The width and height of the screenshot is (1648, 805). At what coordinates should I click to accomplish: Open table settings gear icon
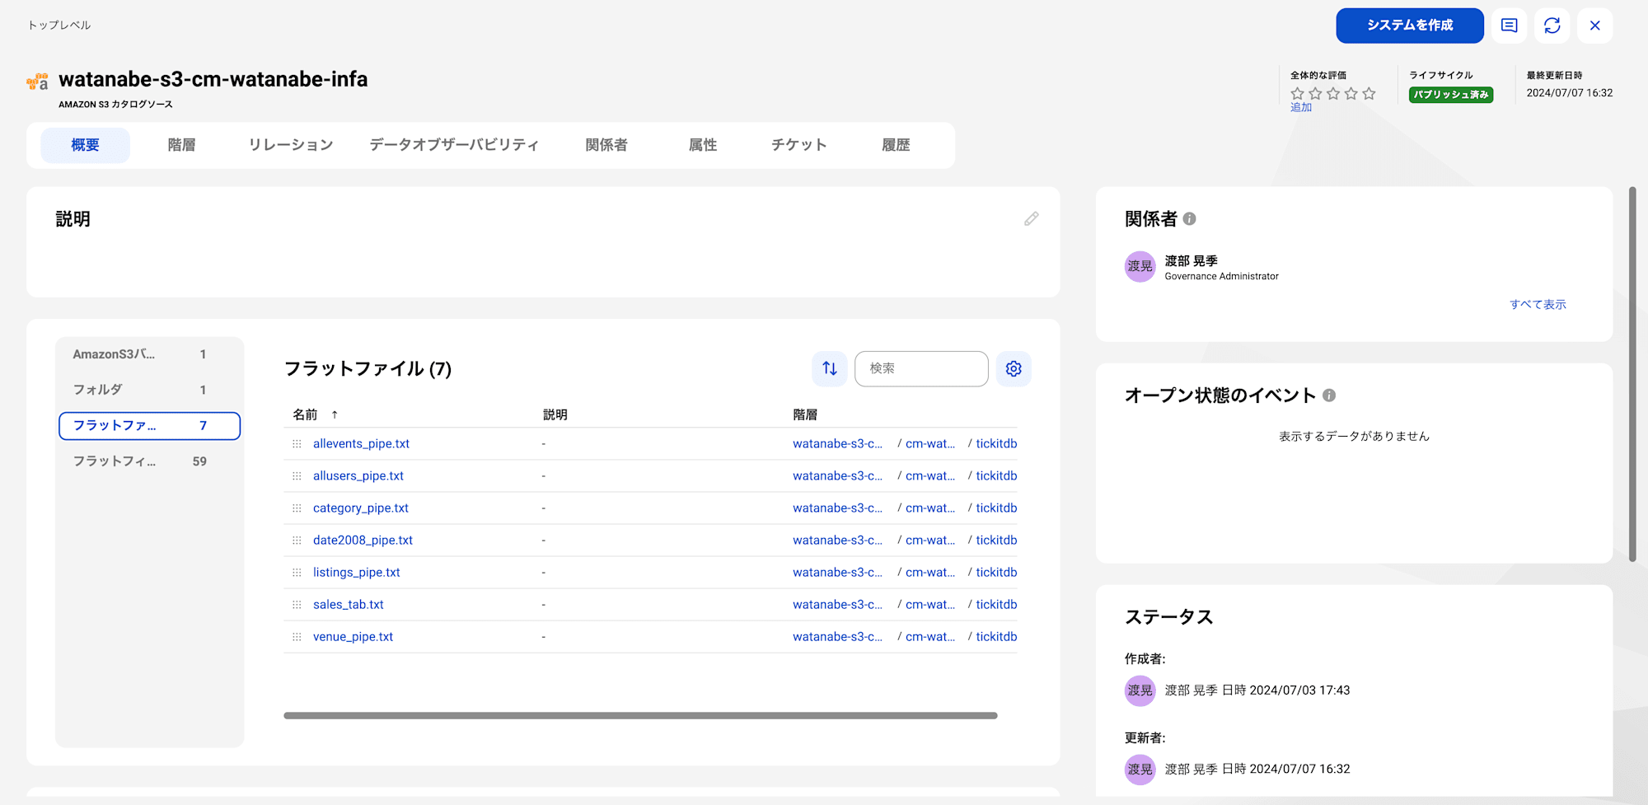(x=1014, y=368)
